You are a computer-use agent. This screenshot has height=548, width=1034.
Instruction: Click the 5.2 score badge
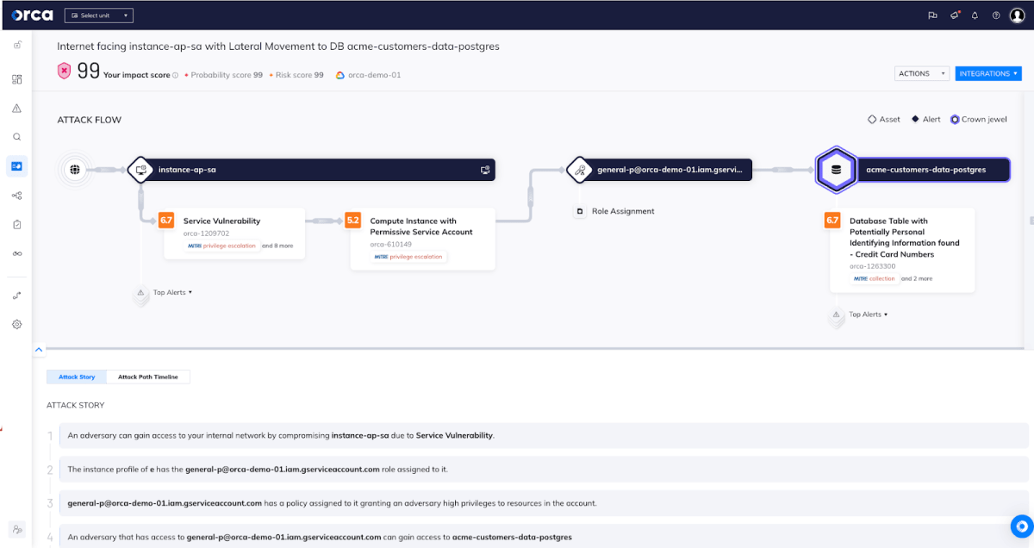point(353,221)
